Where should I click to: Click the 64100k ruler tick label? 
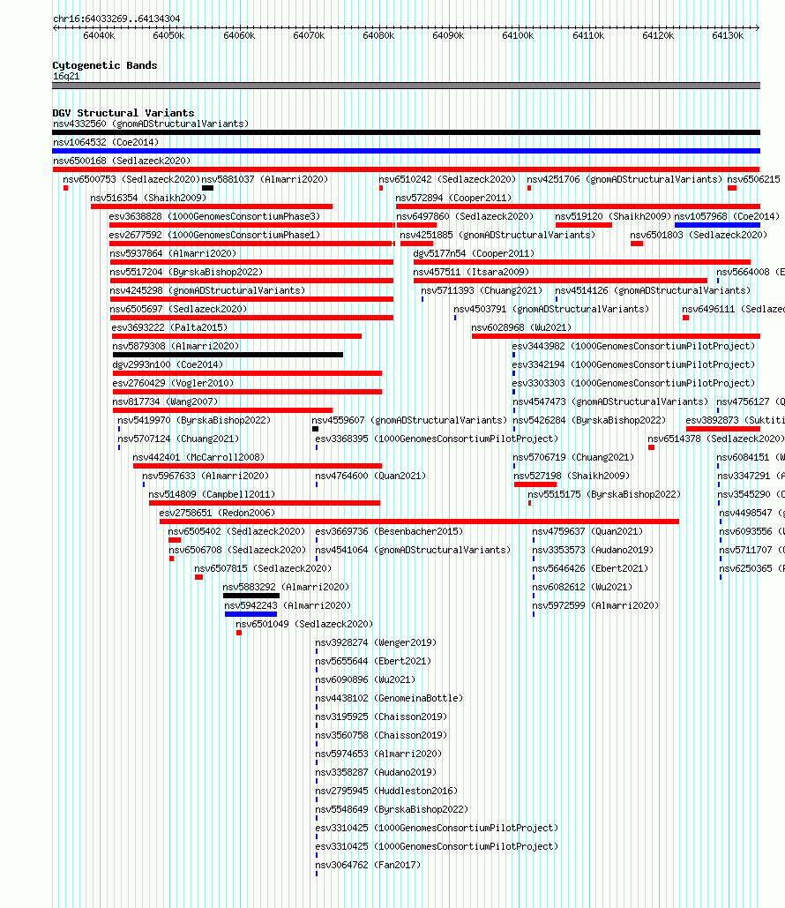[x=518, y=36]
